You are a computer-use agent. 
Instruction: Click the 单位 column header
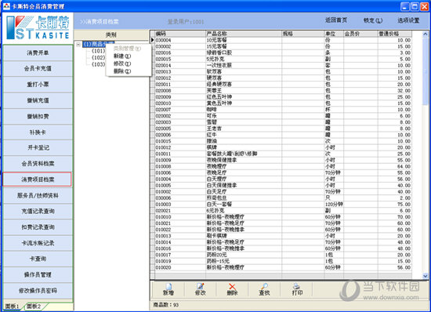(334, 34)
